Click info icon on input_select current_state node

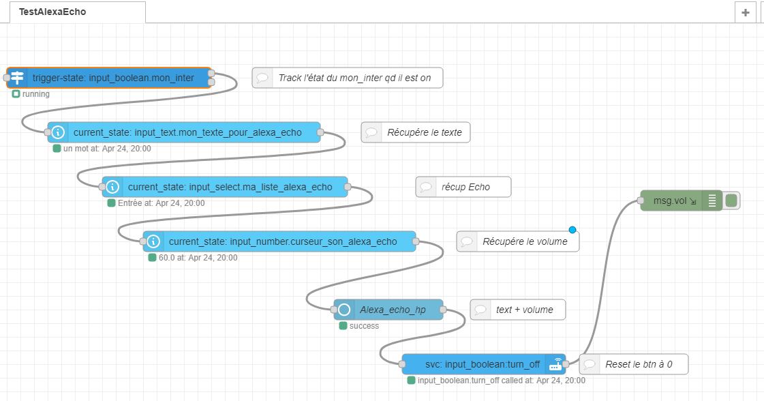click(x=113, y=187)
